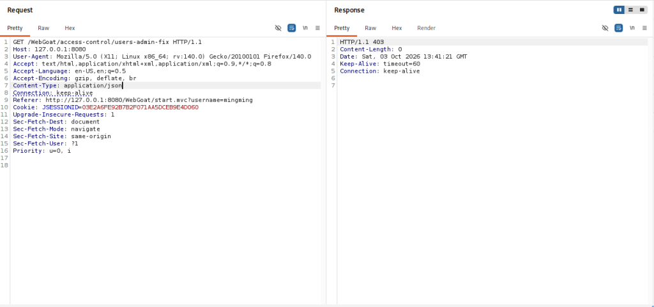
Task: Switch to Response Render tab
Action: (426, 28)
